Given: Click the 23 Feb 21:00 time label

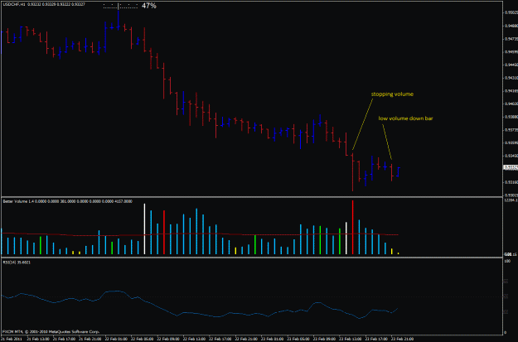Looking at the screenshot, I should (x=402, y=339).
